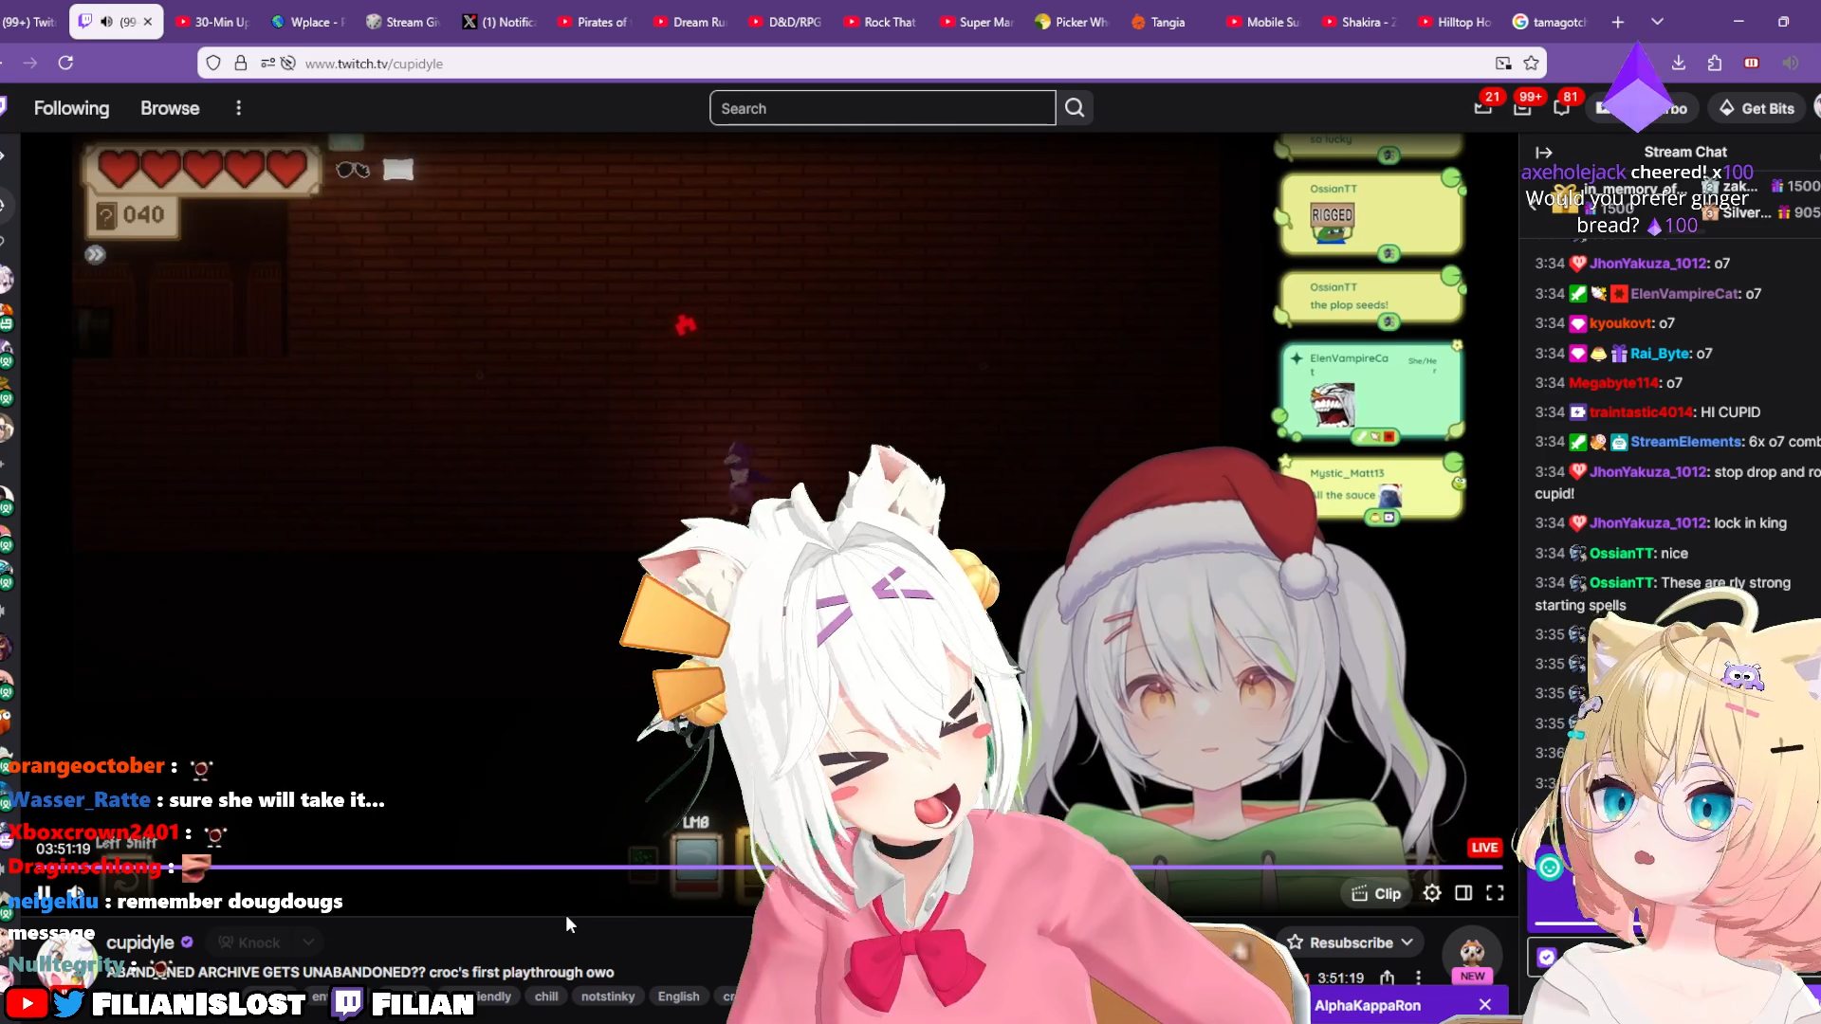This screenshot has width=1821, height=1024.
Task: Open Twitch whispers icon with 81 badge
Action: tap(1561, 108)
